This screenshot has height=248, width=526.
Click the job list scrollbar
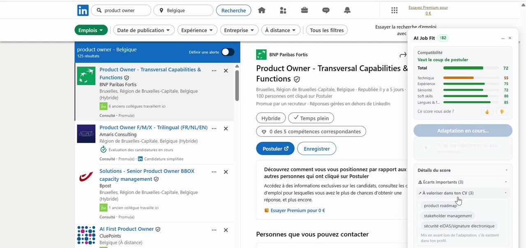(x=237, y=86)
